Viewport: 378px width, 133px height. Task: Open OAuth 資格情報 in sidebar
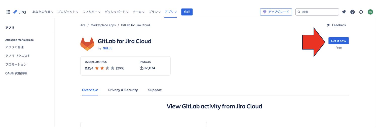click(x=16, y=73)
